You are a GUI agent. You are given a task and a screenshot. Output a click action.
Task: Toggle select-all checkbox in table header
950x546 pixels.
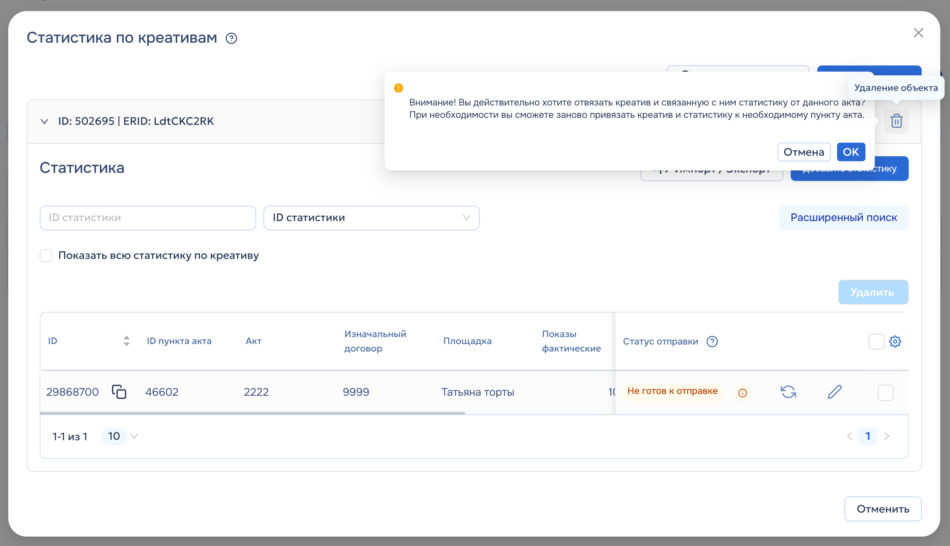876,341
